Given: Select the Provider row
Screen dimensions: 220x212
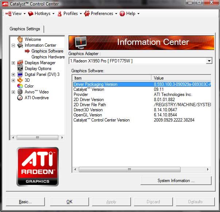Looking at the screenshot, I should click(142, 95).
